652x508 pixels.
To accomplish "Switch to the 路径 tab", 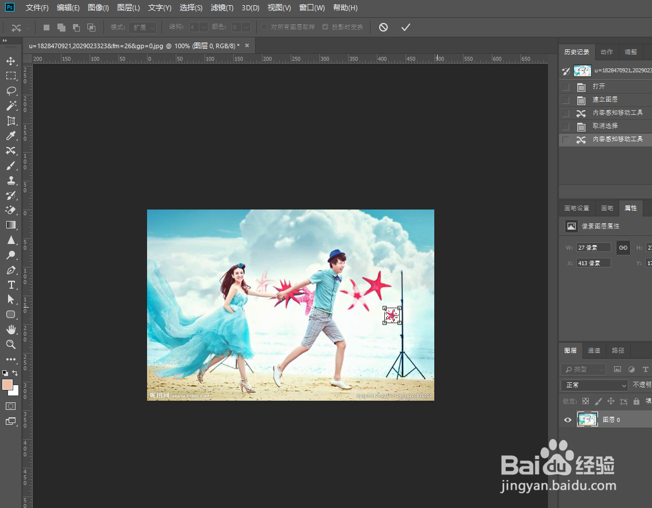I will point(618,351).
